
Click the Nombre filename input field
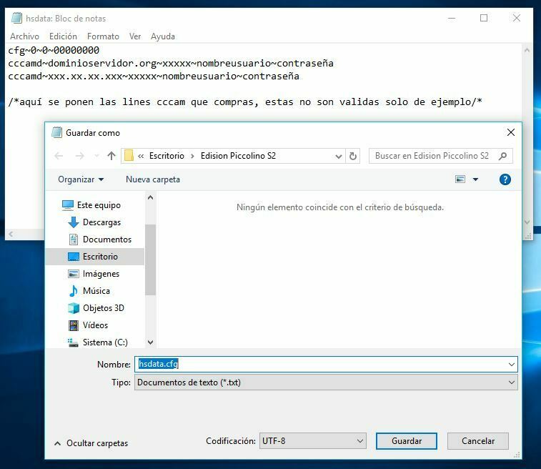(325, 364)
